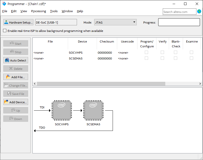
Task: Open the View menu
Action: (x=24, y=11)
